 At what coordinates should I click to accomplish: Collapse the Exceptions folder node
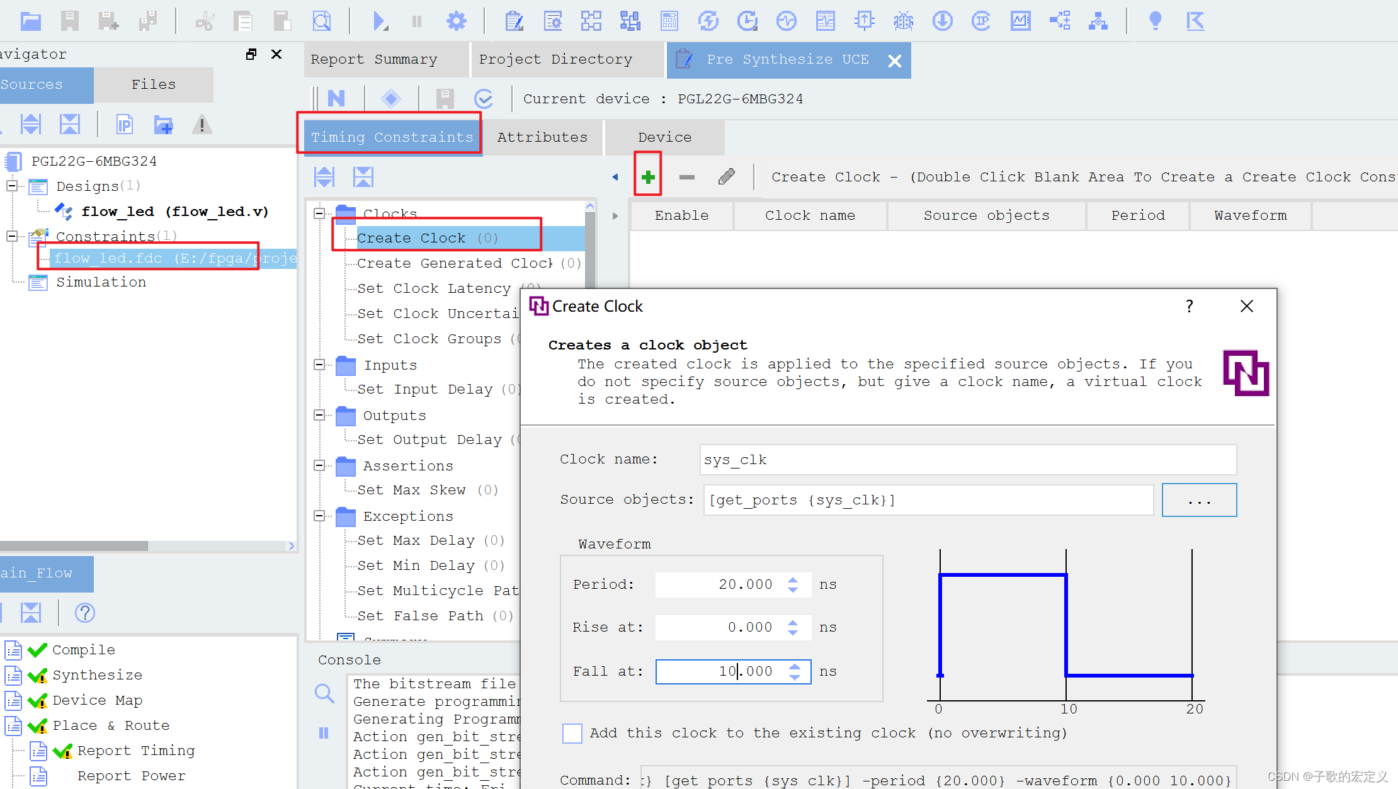(x=319, y=516)
